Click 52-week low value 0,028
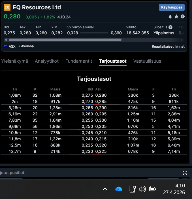This screenshot has height=199, width=192. (72, 33)
